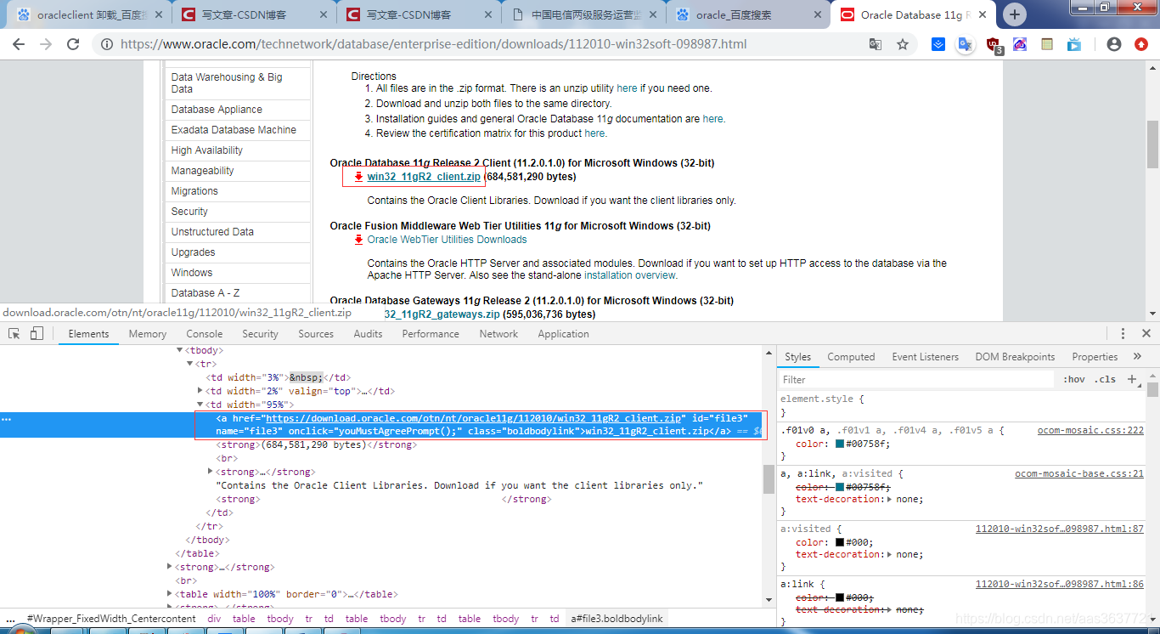This screenshot has height=634, width=1160.
Task: Open Chrome profile avatar
Action: tap(1114, 44)
